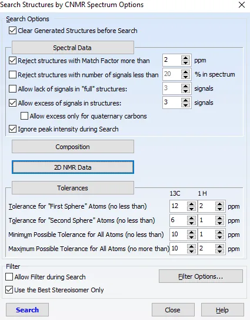Decrease 1H First Sphere tolerance down arrow
The image size is (250, 320).
click(219, 209)
